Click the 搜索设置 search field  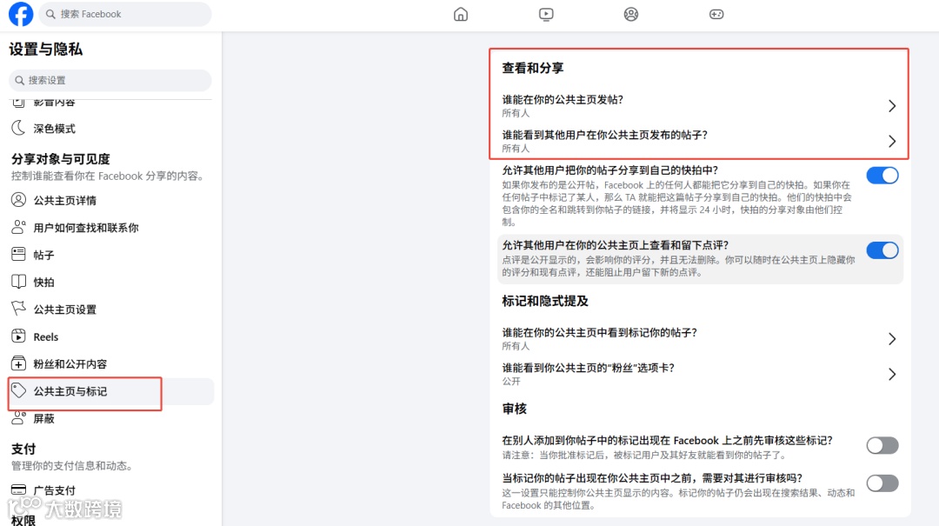[110, 80]
